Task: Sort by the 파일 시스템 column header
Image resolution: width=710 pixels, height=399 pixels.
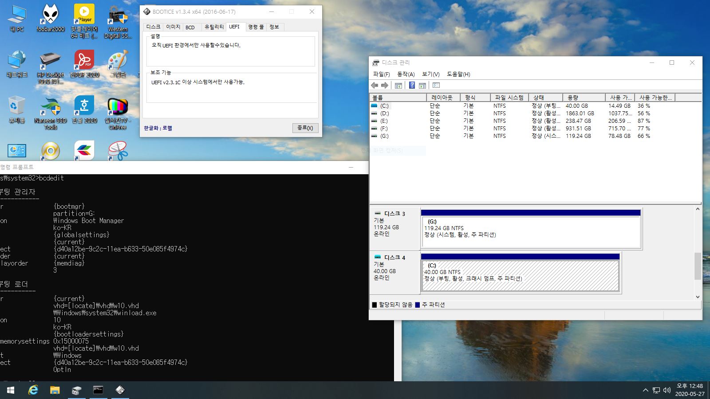Action: point(509,98)
